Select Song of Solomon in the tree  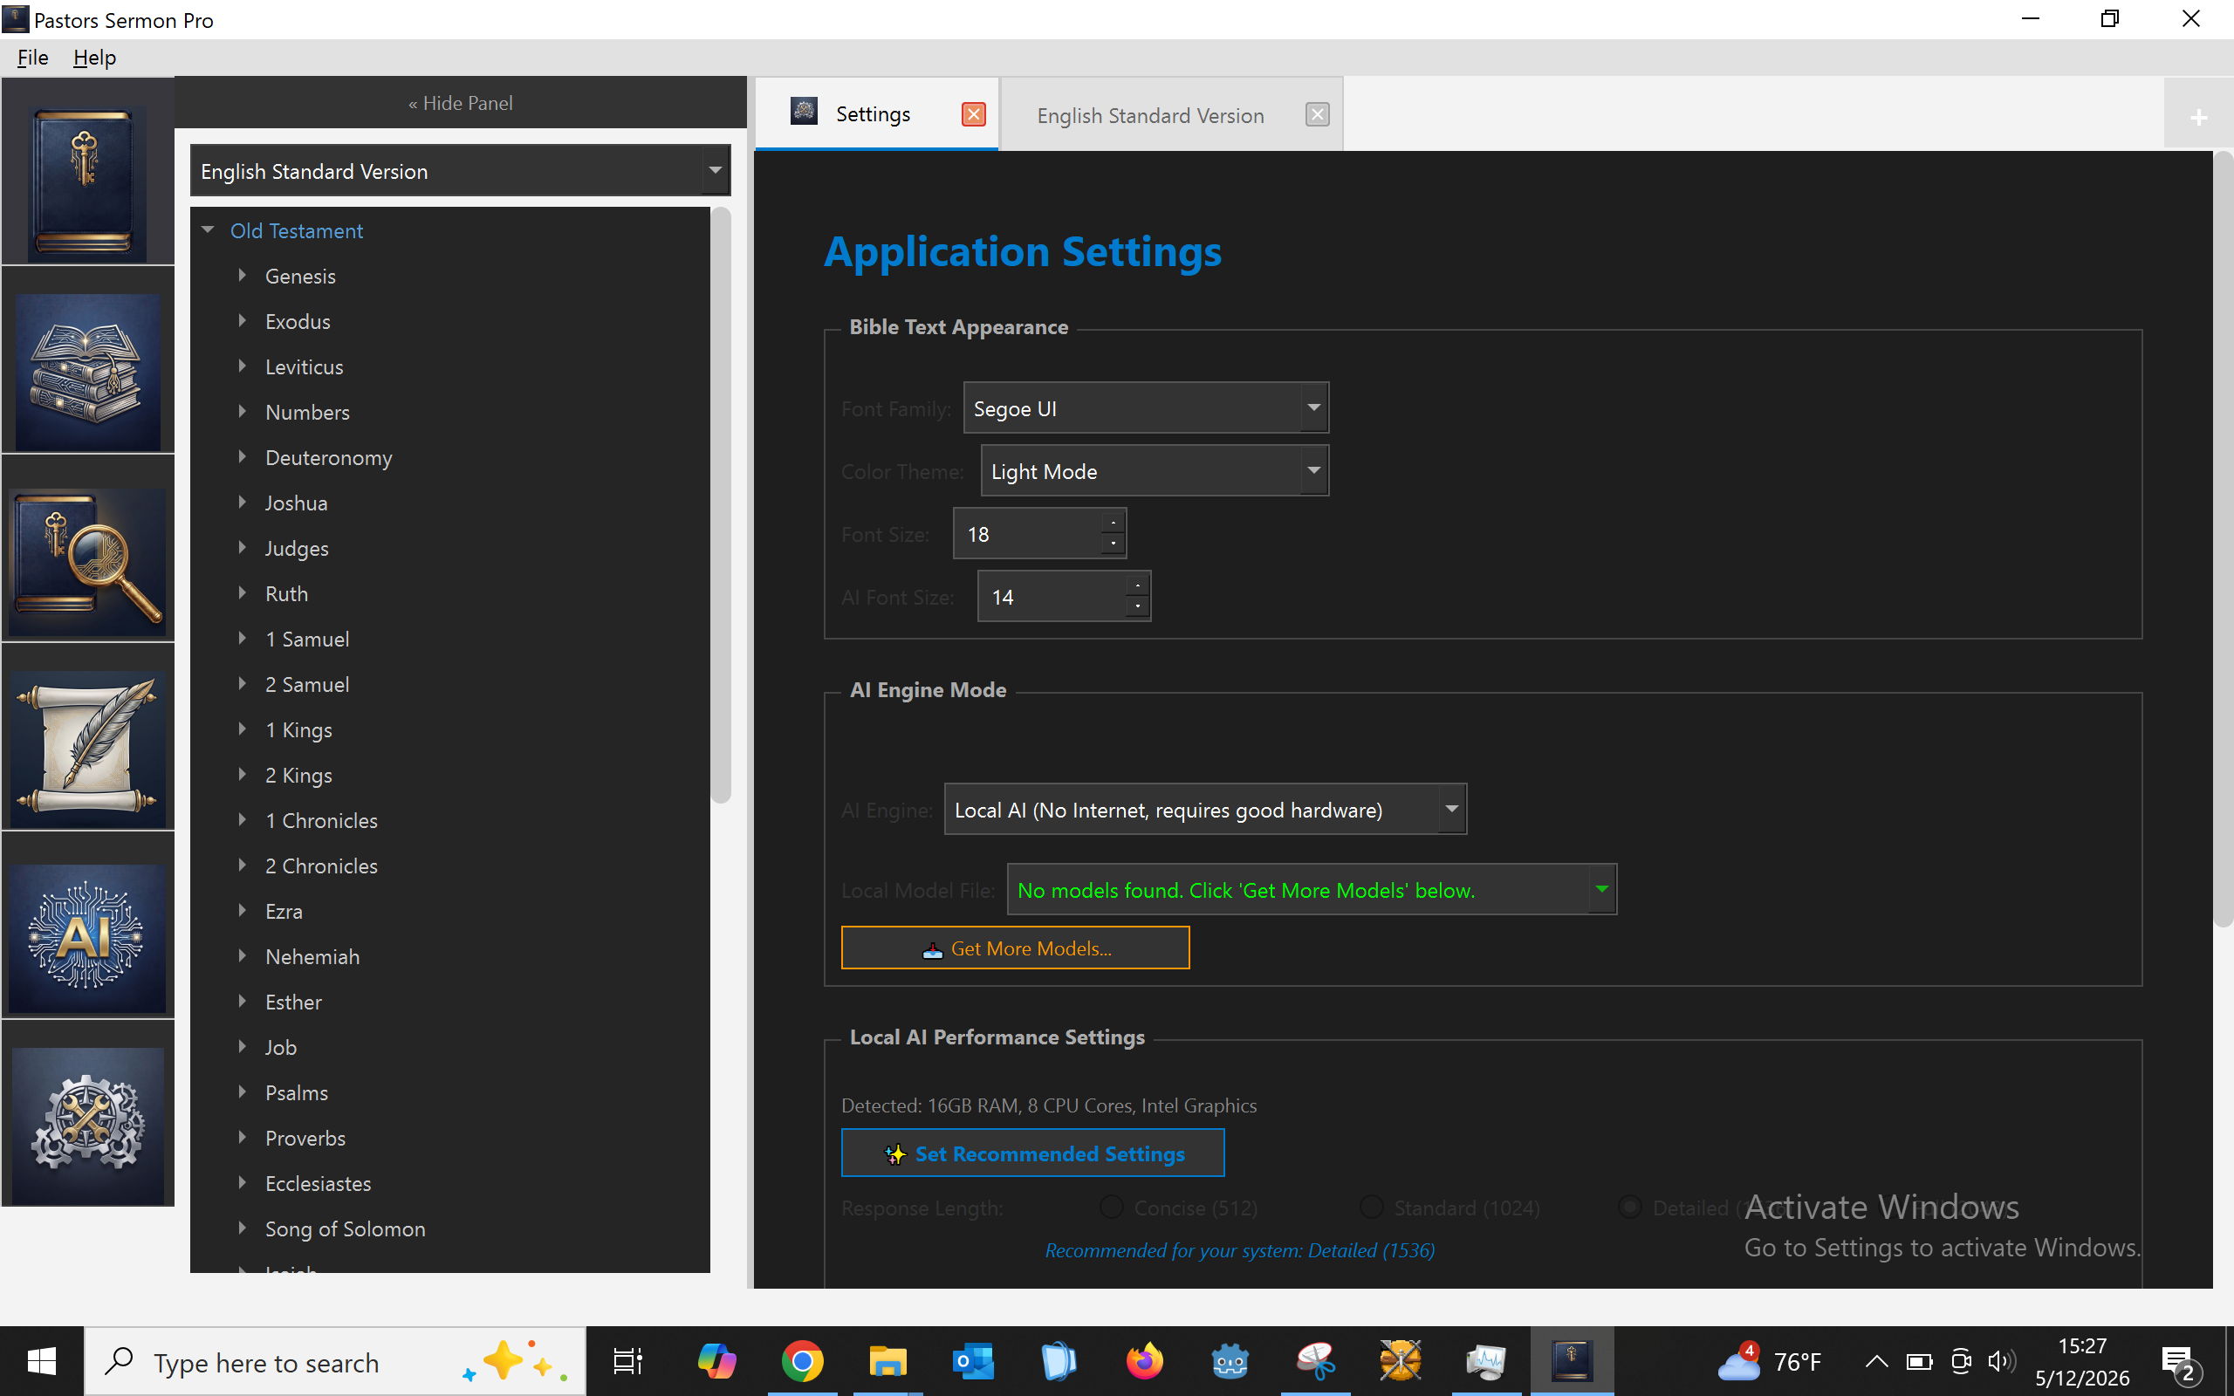click(x=346, y=1228)
